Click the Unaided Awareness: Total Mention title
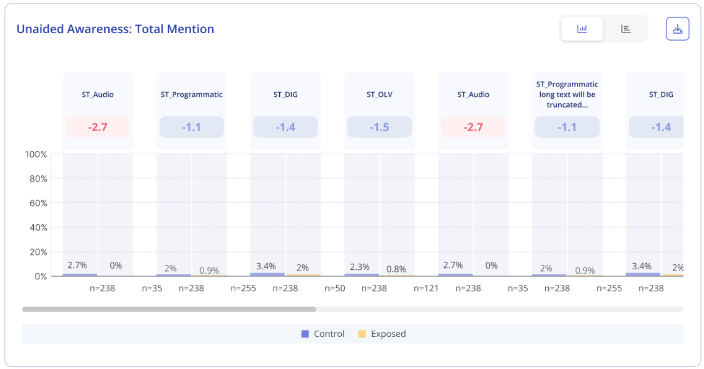 pos(115,29)
